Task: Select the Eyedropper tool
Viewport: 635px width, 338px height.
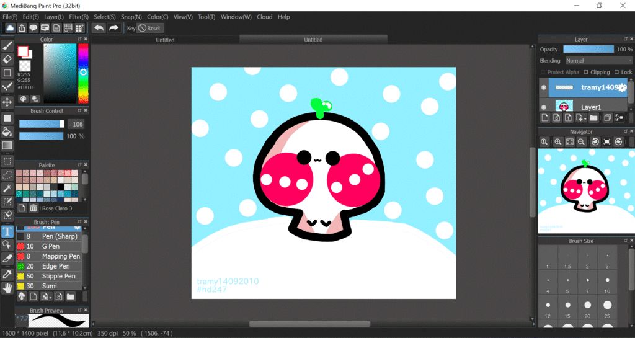Action: point(7,274)
